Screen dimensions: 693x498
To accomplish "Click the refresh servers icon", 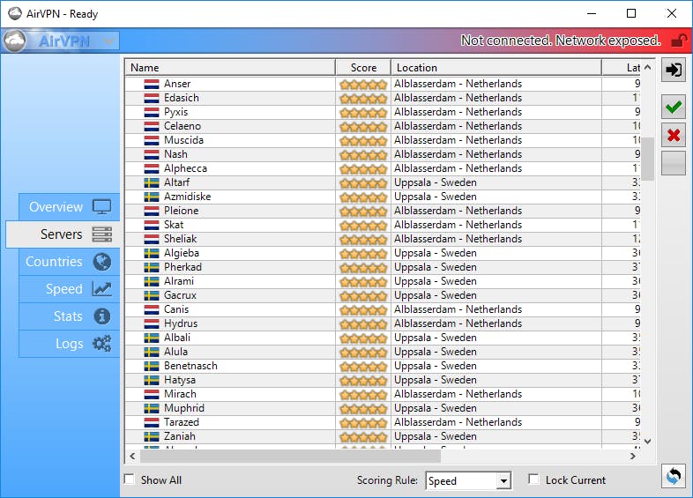I will pos(673,476).
